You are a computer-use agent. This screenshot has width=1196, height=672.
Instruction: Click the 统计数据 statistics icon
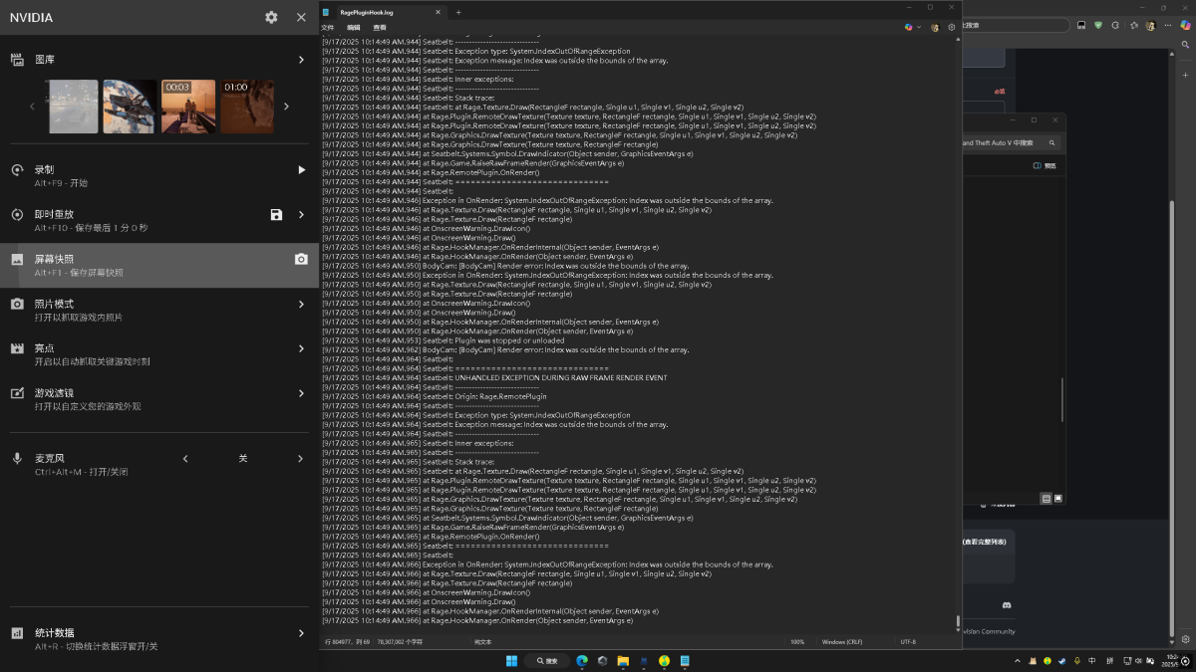pyautogui.click(x=17, y=633)
